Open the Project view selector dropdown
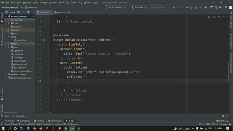 click(x=10, y=12)
